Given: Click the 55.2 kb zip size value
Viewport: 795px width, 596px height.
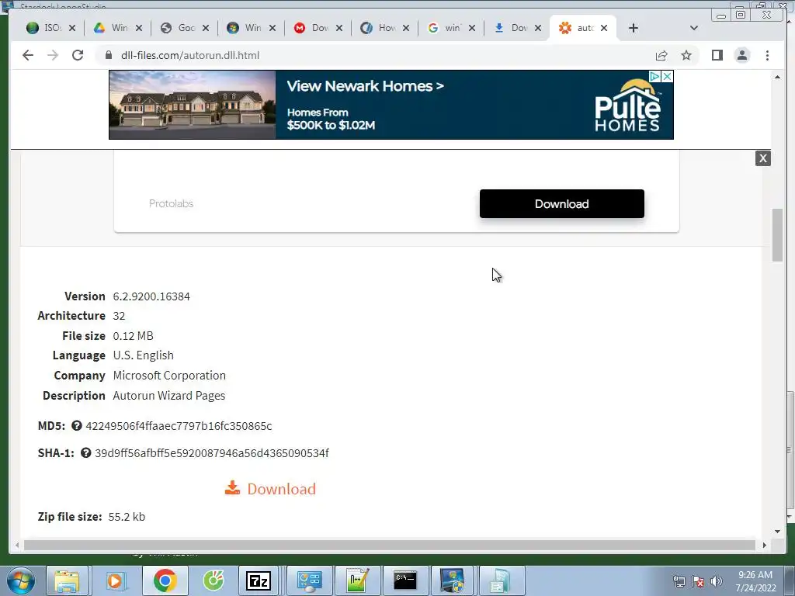Looking at the screenshot, I should [x=127, y=517].
